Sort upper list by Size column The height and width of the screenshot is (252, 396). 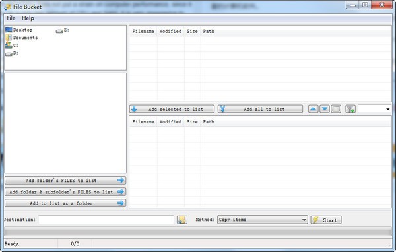click(x=193, y=31)
